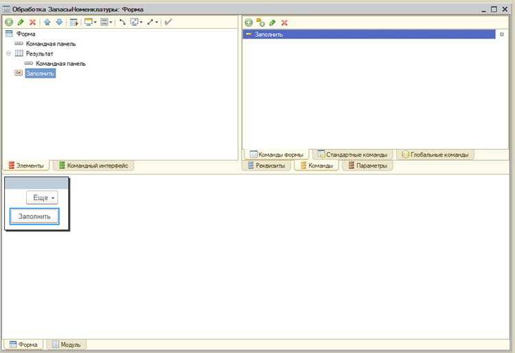Move element up with the blue up arrow
This screenshot has height=353, width=515.
click(47, 23)
